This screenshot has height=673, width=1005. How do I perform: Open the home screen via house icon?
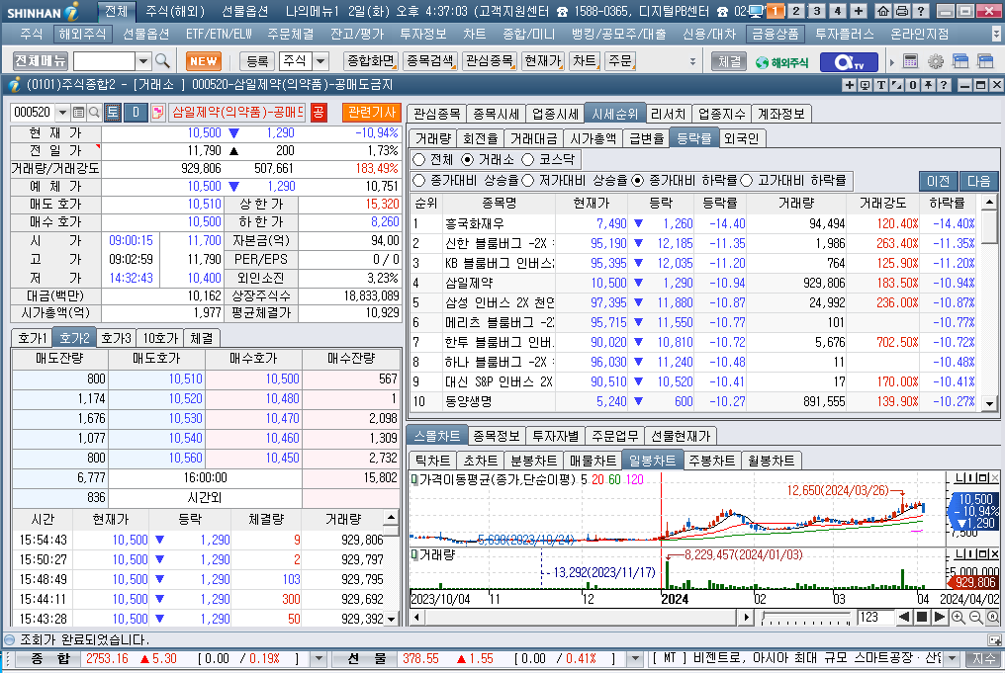point(883,11)
